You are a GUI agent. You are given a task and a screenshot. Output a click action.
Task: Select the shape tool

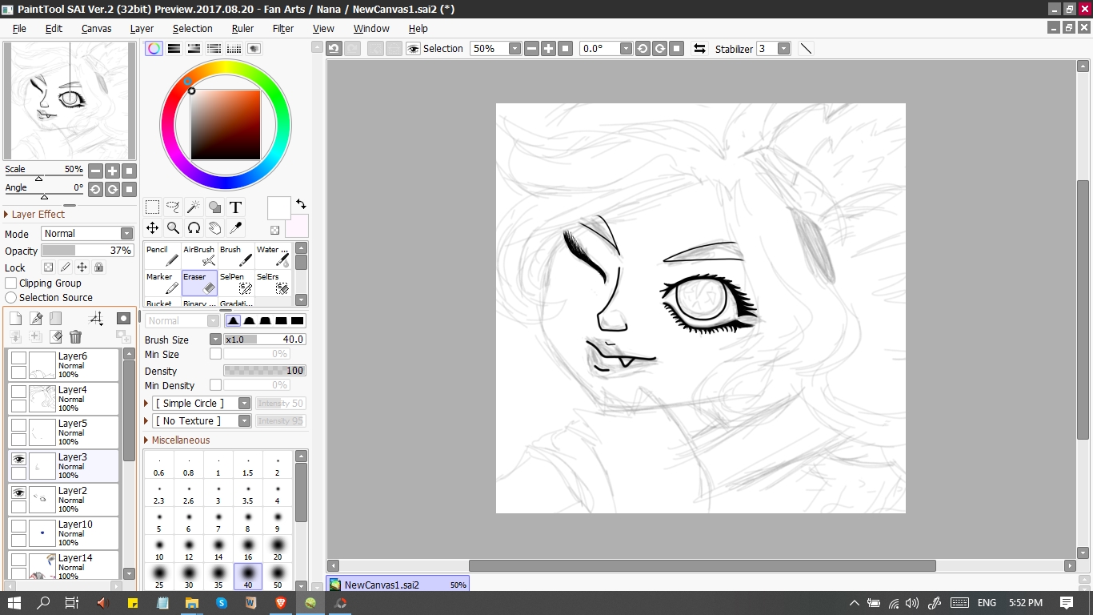(x=214, y=207)
